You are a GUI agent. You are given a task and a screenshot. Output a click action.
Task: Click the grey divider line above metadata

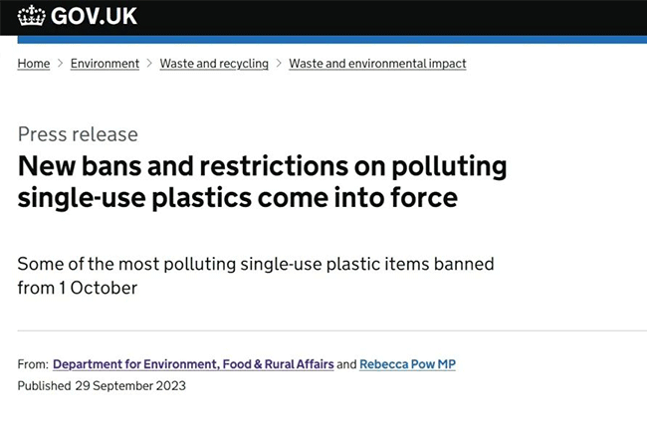[332, 330]
